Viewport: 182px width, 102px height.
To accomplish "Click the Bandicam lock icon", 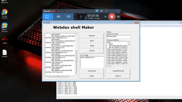I will click(97, 11).
